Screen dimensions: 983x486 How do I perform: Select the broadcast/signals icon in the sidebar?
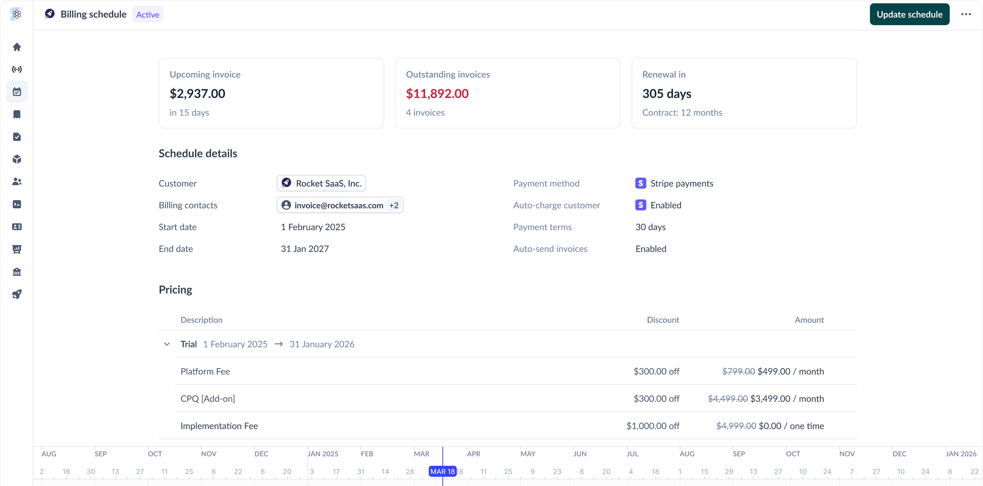(x=17, y=69)
